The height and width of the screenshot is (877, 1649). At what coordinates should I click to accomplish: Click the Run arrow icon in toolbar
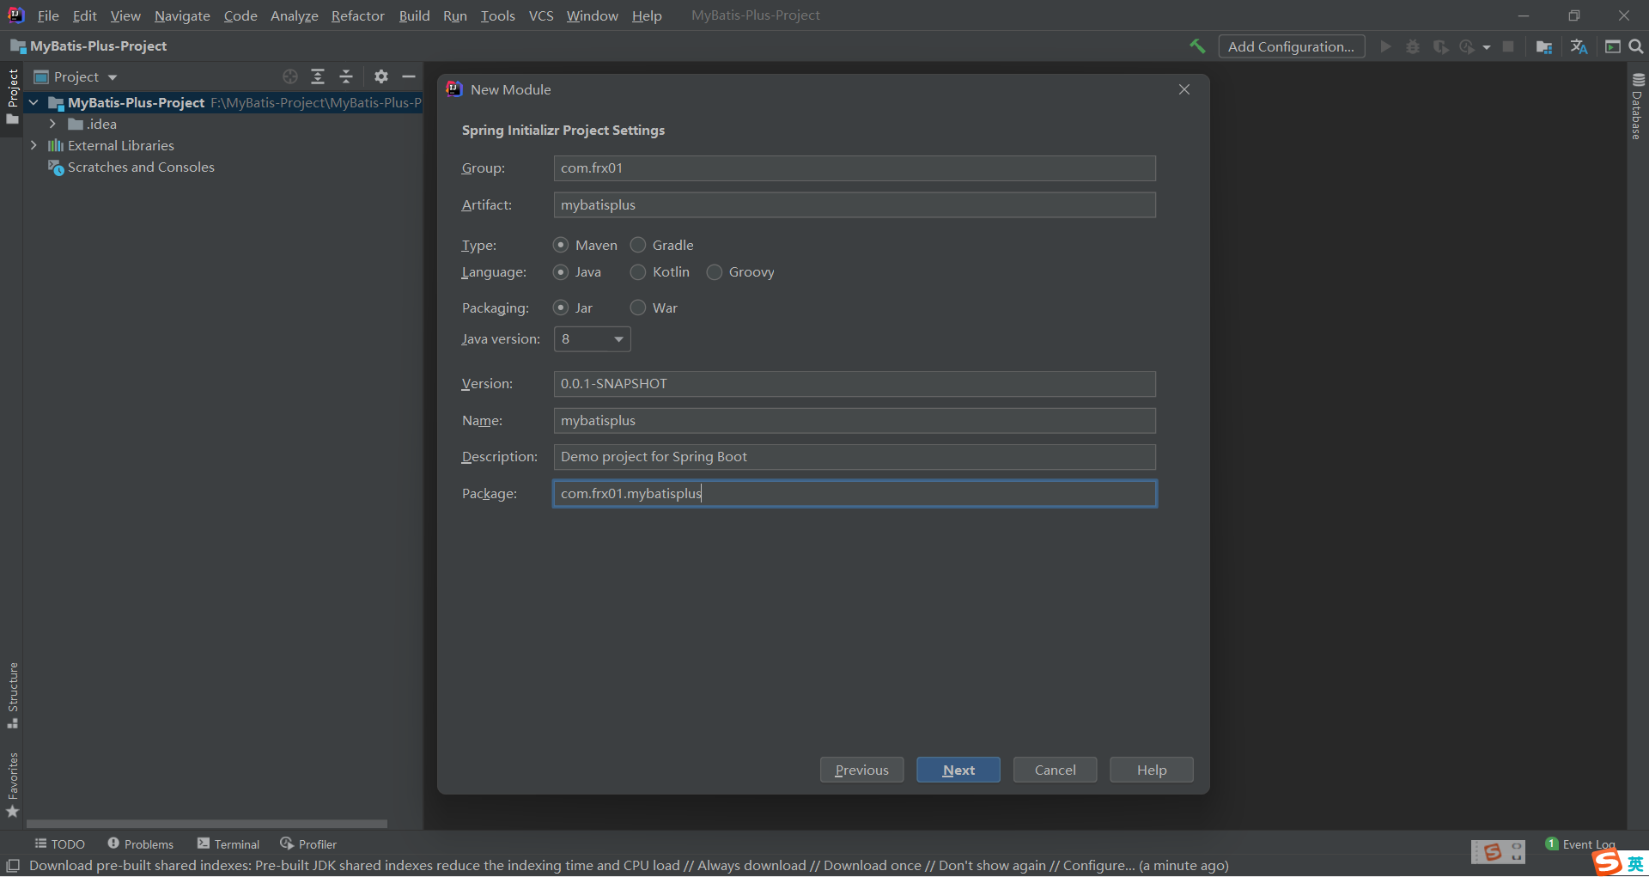click(x=1385, y=46)
